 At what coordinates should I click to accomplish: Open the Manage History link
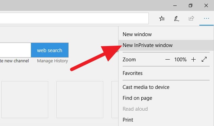tap(52, 61)
